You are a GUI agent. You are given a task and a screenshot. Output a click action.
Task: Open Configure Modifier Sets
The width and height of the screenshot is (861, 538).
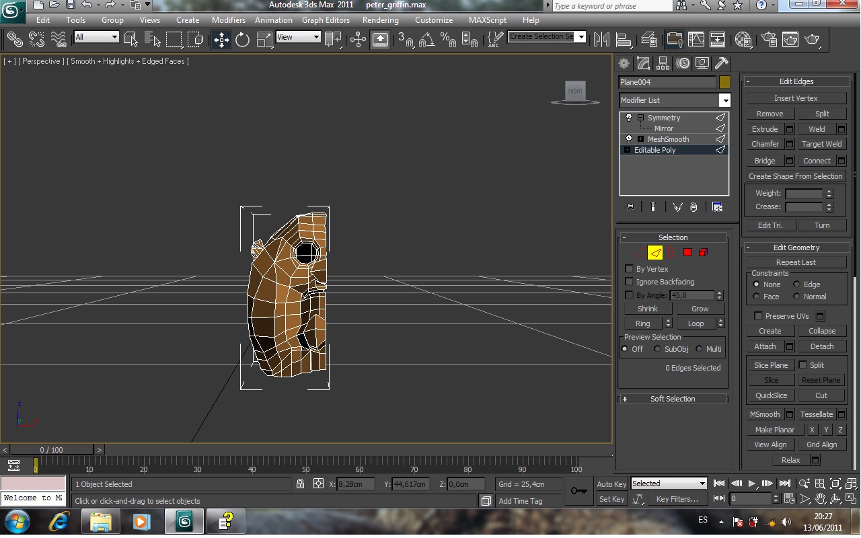717,207
